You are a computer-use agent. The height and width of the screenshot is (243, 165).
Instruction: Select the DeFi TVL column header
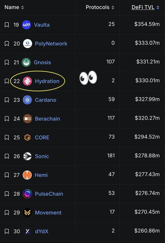pos(143,7)
